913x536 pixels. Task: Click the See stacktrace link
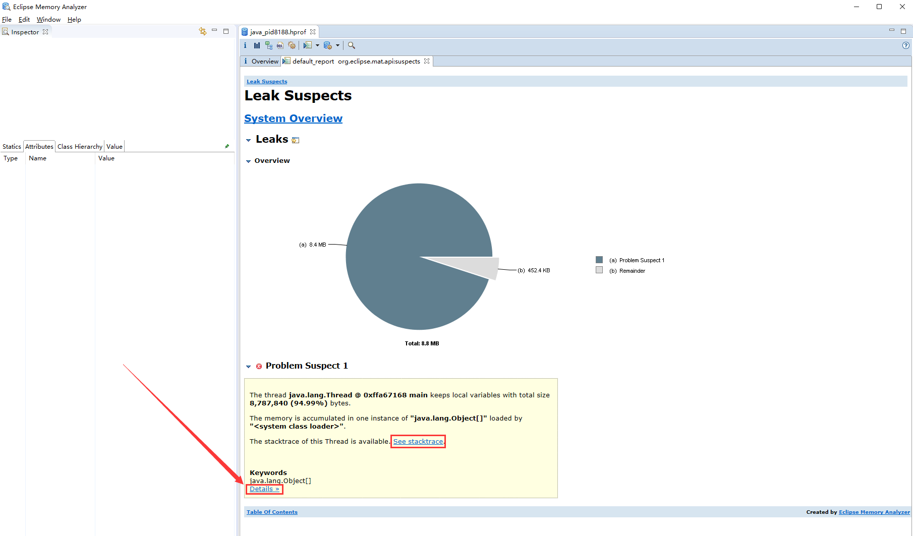pyautogui.click(x=418, y=441)
